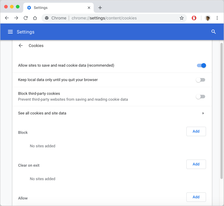The image size is (224, 206).
Task: Add a site to Clear on exit
Action: (x=196, y=164)
